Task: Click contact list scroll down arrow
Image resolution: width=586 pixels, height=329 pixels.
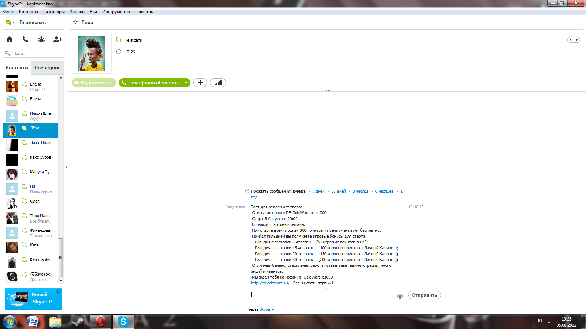Action: [61, 281]
